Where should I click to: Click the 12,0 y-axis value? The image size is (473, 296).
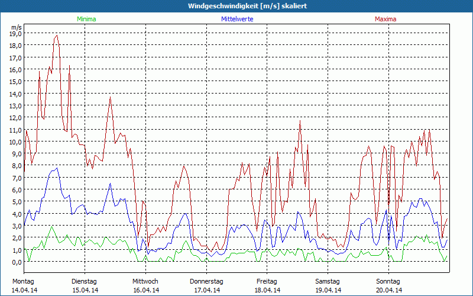tap(15, 118)
